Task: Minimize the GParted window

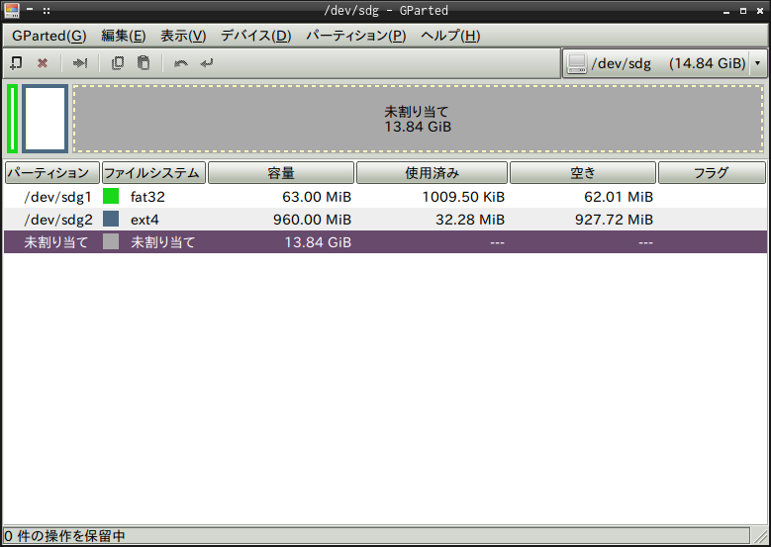Action: point(726,10)
